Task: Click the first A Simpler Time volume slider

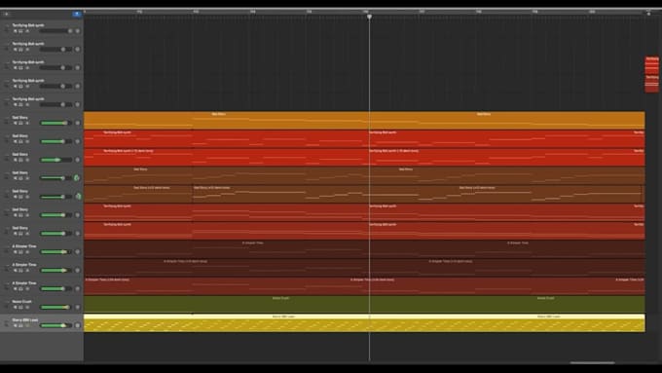Action: coord(55,252)
